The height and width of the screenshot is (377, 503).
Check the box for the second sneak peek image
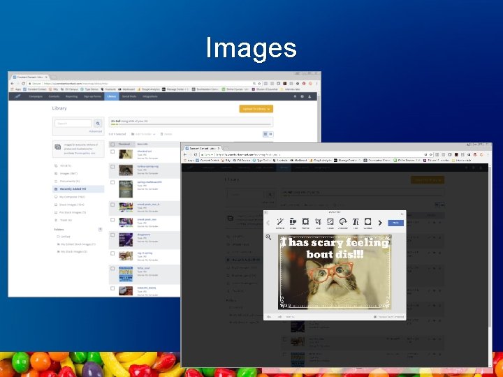[112, 220]
